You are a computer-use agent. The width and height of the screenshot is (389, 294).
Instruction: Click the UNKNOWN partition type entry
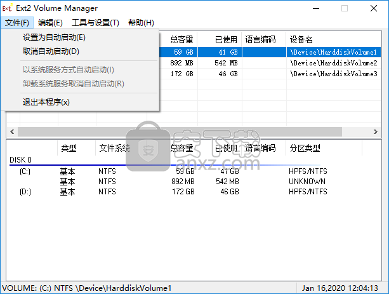[x=307, y=182]
